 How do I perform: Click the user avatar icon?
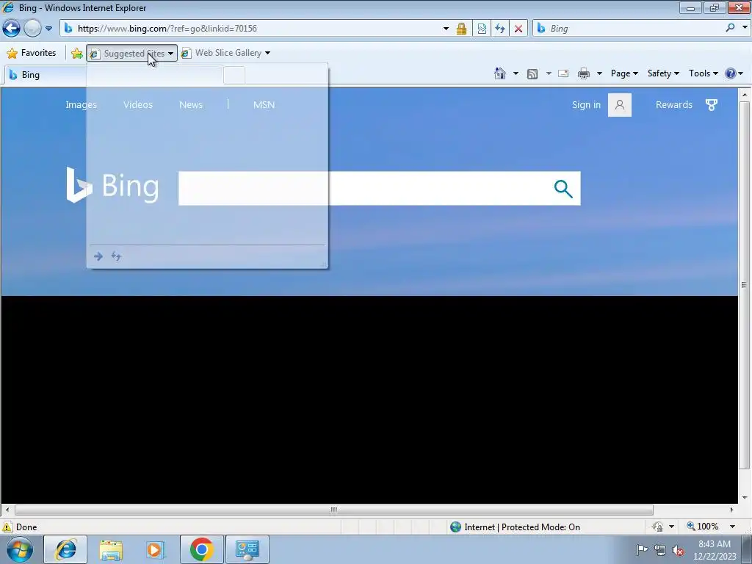pos(620,104)
